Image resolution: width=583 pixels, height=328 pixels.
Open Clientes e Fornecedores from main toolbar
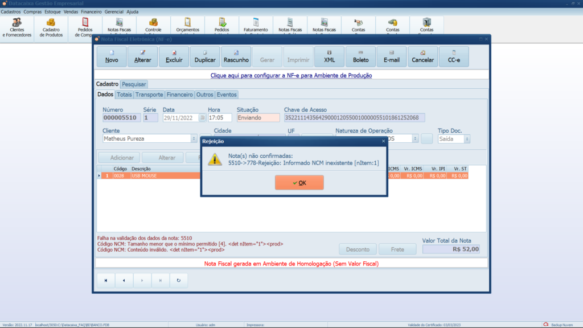pos(17,27)
